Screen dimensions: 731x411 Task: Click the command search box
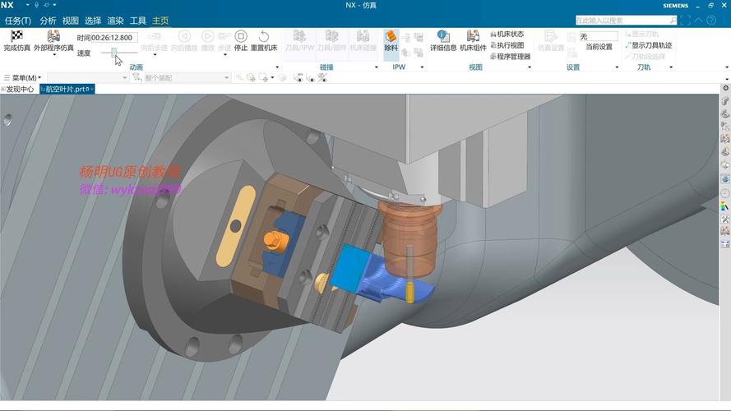pos(626,20)
